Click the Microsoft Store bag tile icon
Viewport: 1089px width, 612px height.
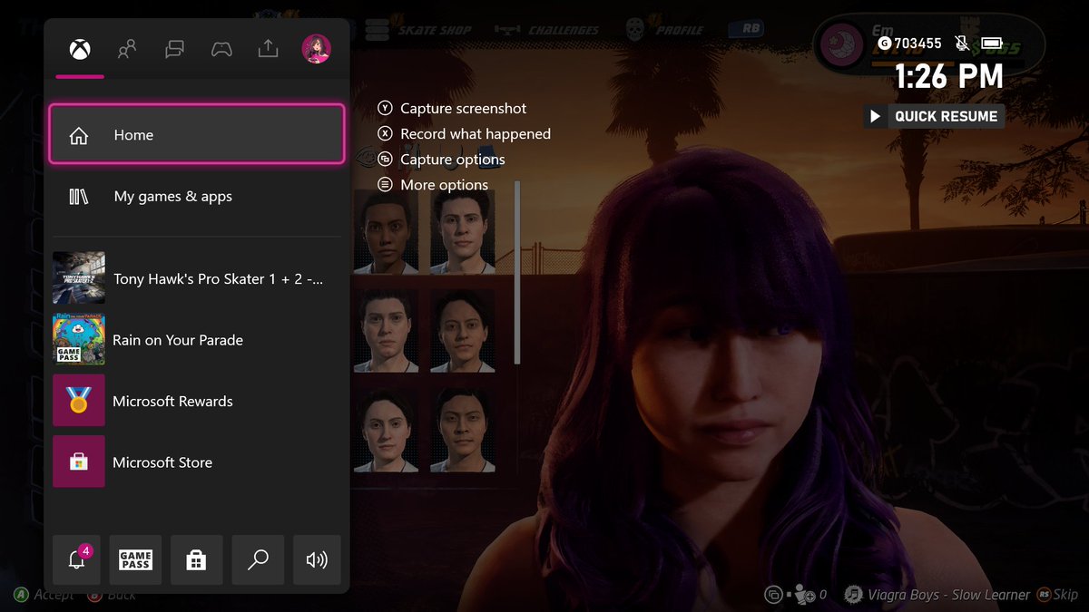pos(79,462)
